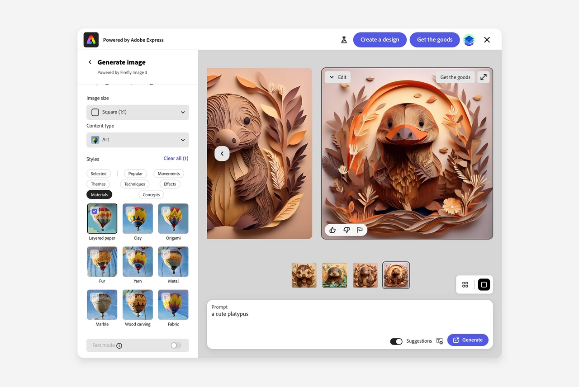Viewport: 579px width, 387px height.
Task: Expand image to fullscreen with arrow icon
Action: click(484, 77)
